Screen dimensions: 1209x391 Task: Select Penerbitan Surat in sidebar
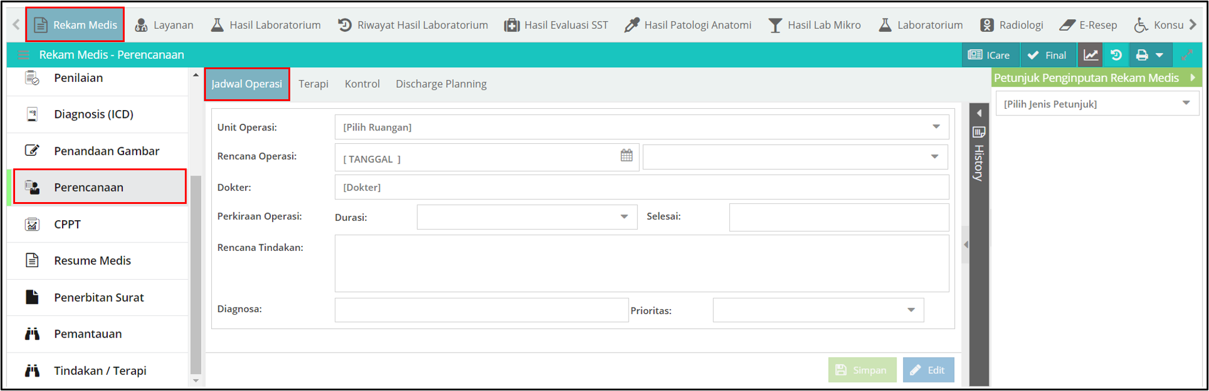[98, 297]
